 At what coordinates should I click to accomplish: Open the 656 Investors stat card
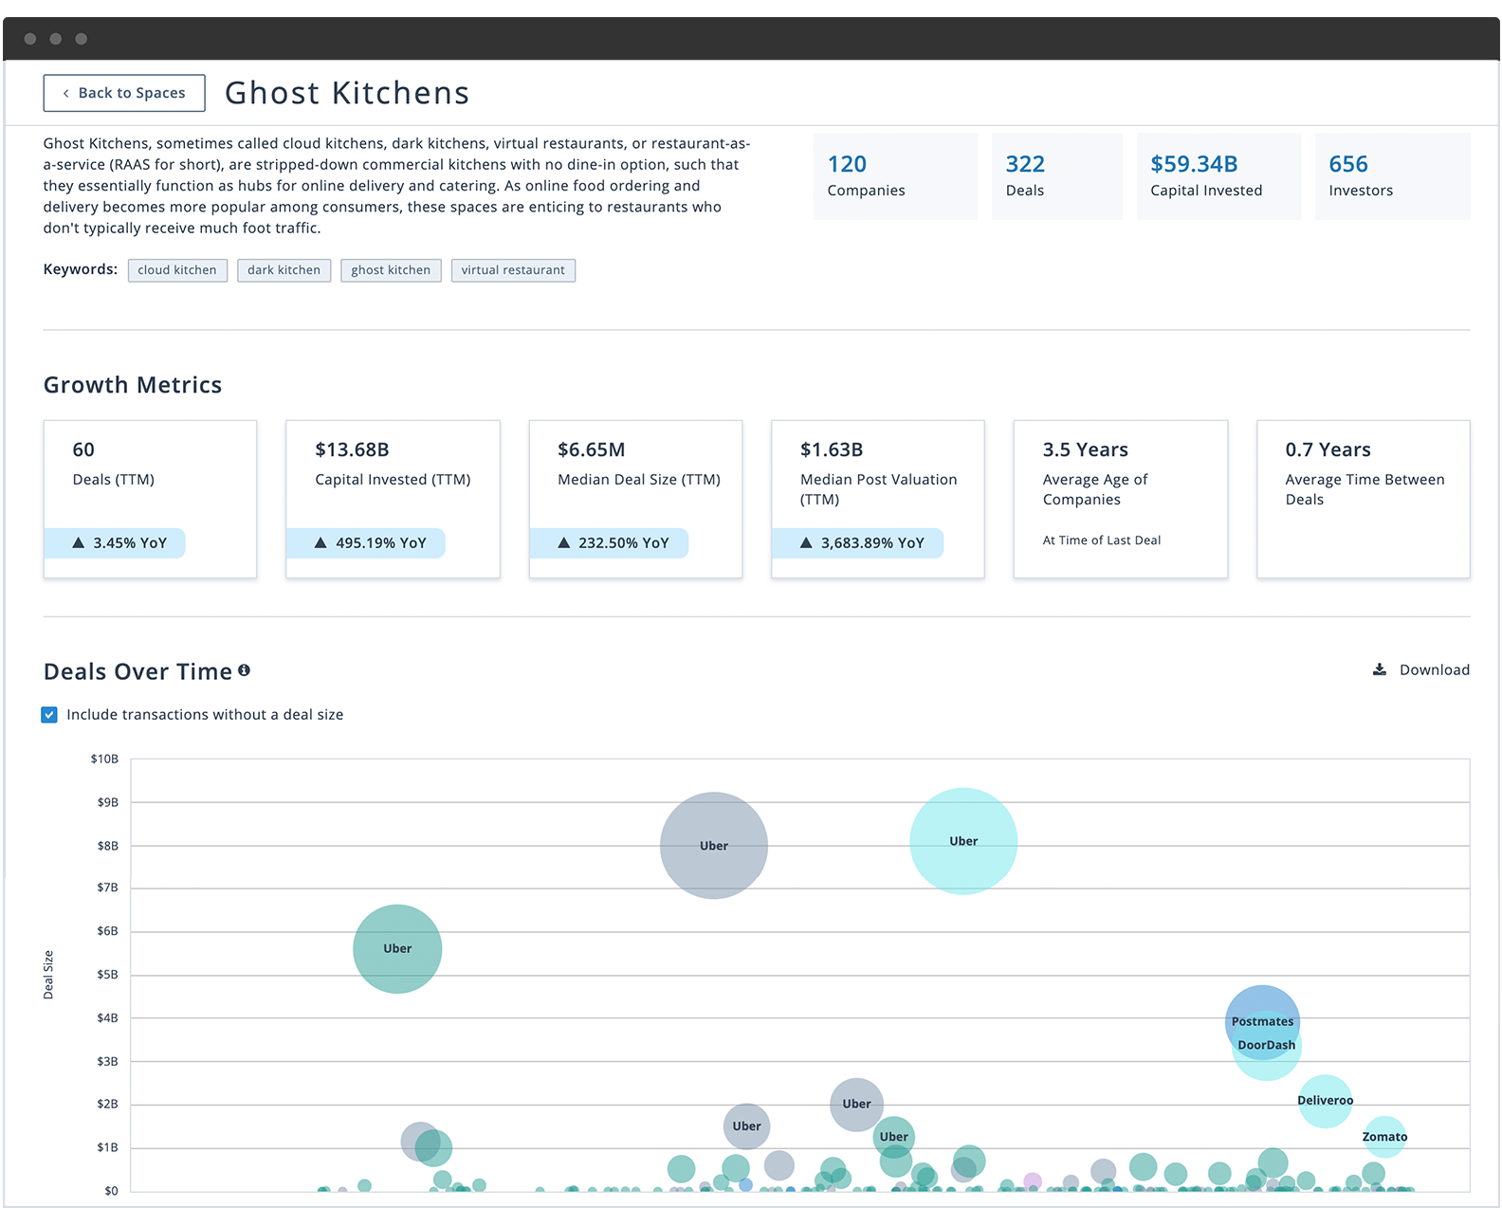pos(1392,176)
